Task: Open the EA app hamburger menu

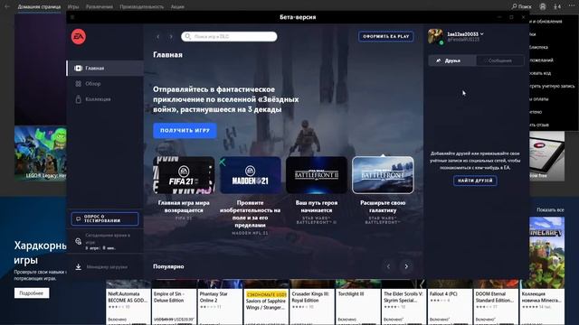Action: coord(72,17)
